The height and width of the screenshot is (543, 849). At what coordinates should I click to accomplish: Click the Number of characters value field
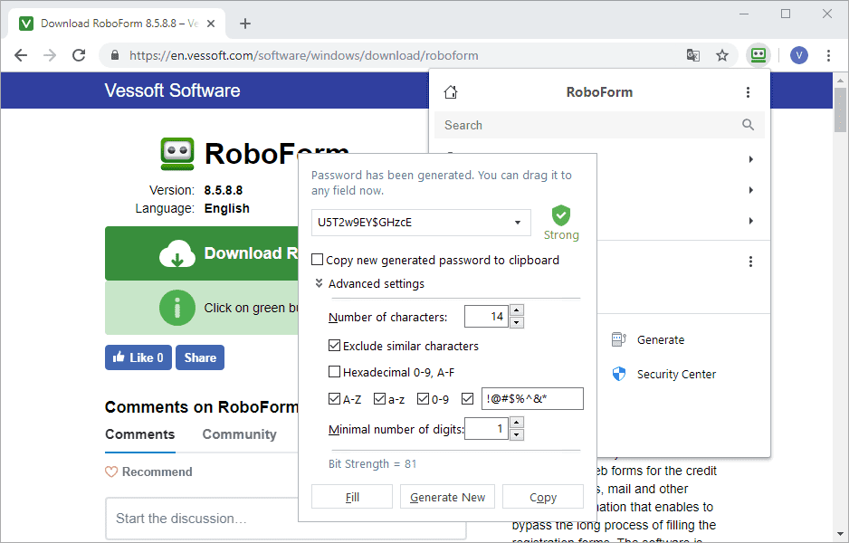click(x=486, y=317)
